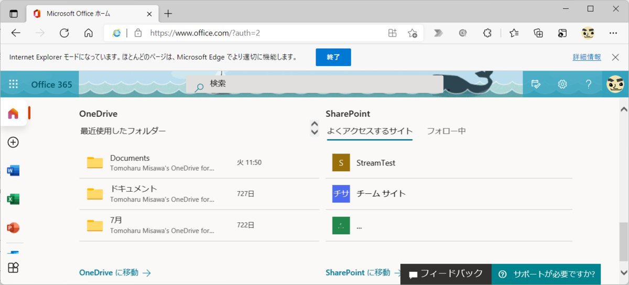The image size is (629, 285).
Task: Open Edge Settings and more menu
Action: (x=613, y=33)
